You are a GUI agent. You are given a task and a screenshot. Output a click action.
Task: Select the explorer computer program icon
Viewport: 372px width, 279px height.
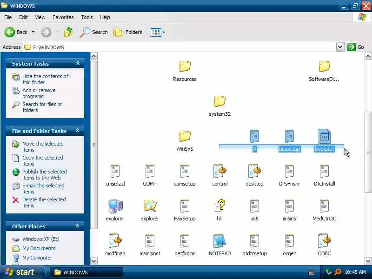[x=115, y=206]
